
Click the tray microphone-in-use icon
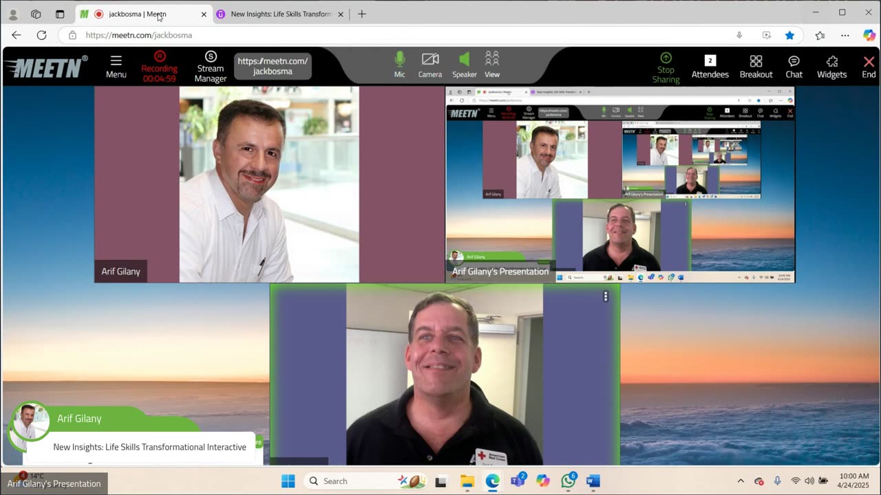777,481
